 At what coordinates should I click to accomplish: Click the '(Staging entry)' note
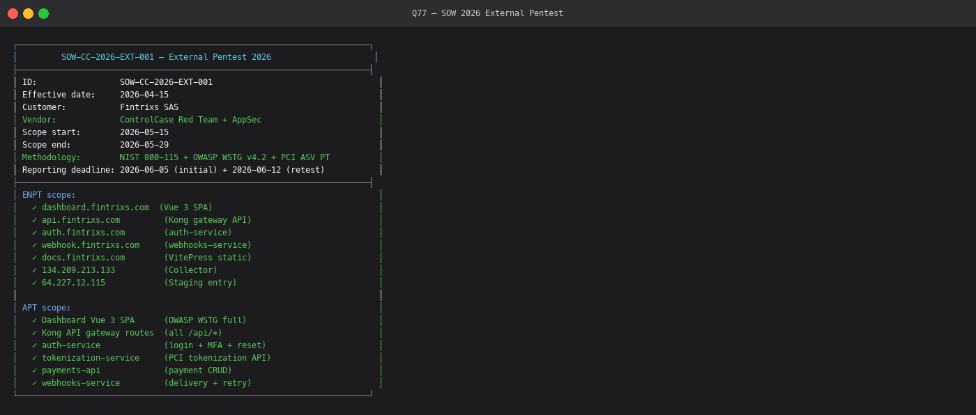click(200, 283)
